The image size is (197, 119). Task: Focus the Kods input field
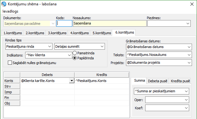point(64,24)
